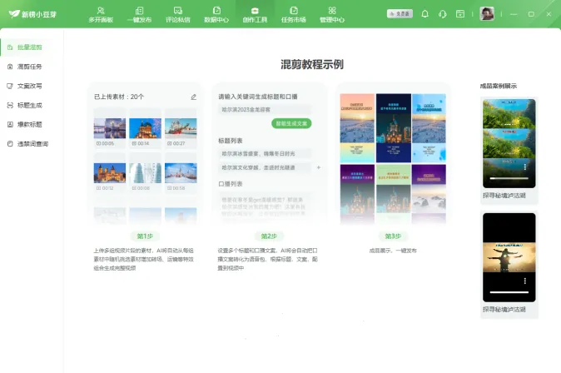
Task: Open customer service headset icon
Action: (441, 14)
